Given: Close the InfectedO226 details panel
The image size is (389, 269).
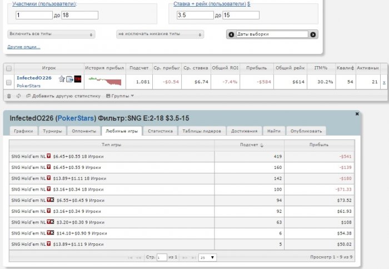Looking at the screenshot, I should point(357,114).
